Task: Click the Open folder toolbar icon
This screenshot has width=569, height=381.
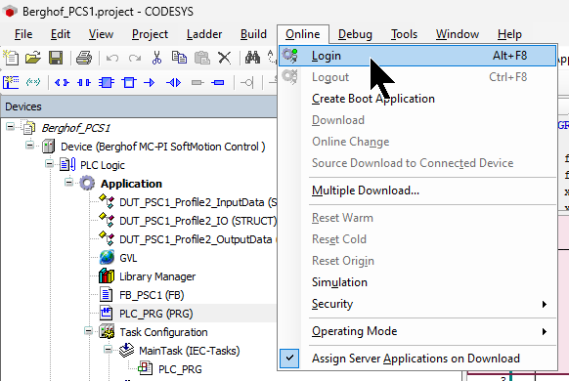Action: (x=33, y=58)
